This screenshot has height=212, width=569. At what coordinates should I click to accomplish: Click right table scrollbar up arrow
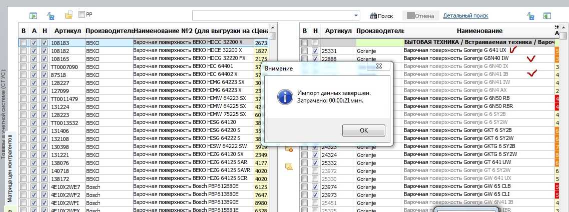563,27
